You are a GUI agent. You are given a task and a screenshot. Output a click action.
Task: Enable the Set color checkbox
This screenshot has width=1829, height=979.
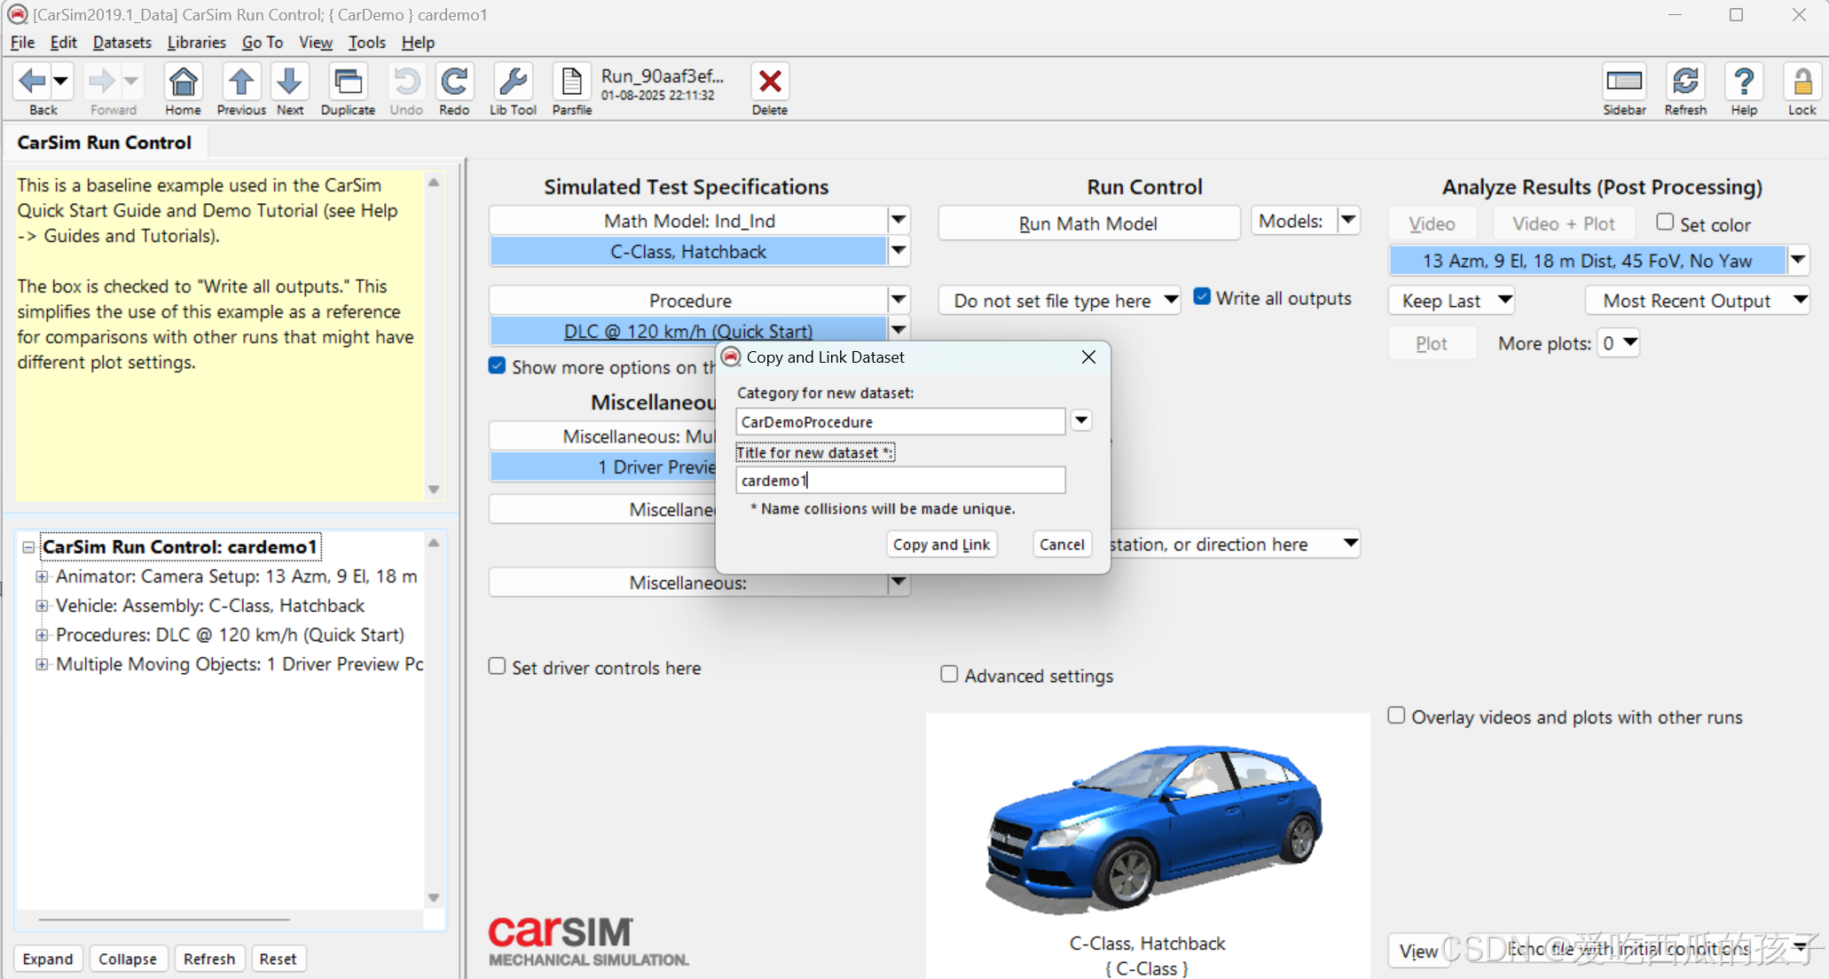(1665, 223)
